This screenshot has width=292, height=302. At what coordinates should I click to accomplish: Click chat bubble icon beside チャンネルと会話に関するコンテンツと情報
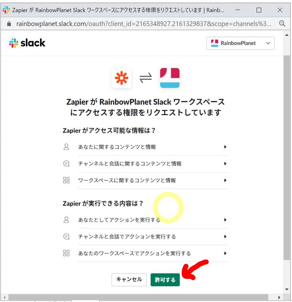click(66, 164)
